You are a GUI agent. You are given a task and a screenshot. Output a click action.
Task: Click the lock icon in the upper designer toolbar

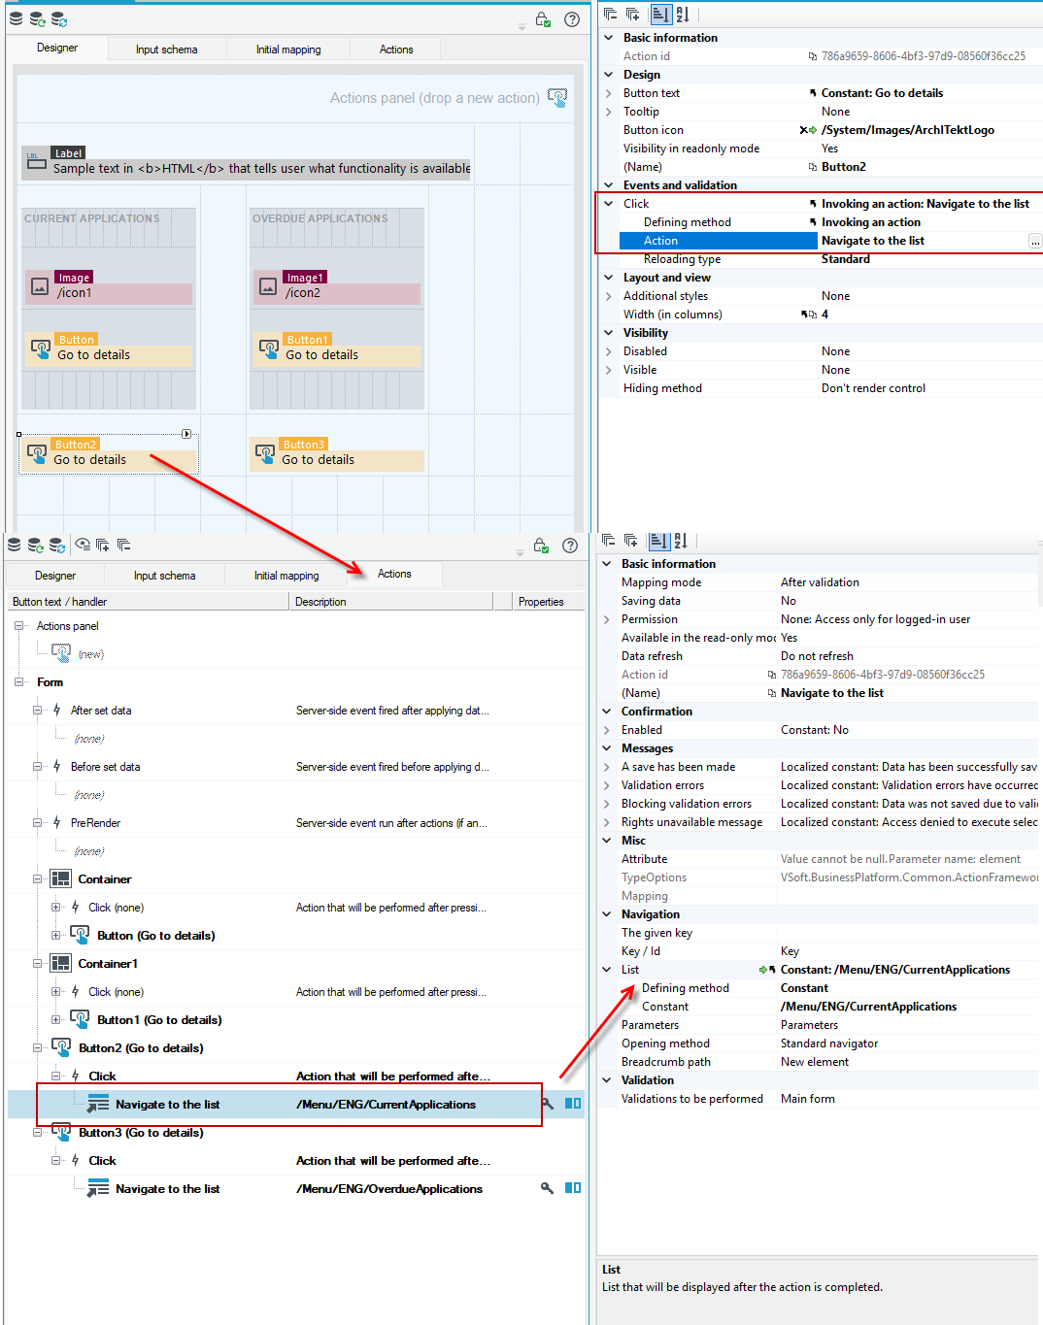coord(543,19)
